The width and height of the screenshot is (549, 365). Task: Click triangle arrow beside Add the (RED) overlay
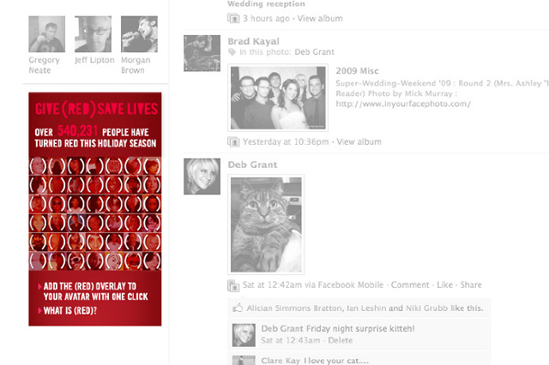click(x=39, y=287)
